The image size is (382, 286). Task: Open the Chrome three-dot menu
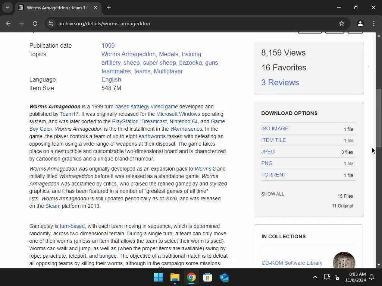[x=374, y=23]
